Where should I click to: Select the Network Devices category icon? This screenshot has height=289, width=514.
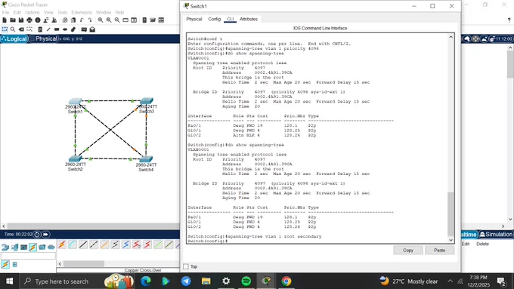click(5, 247)
